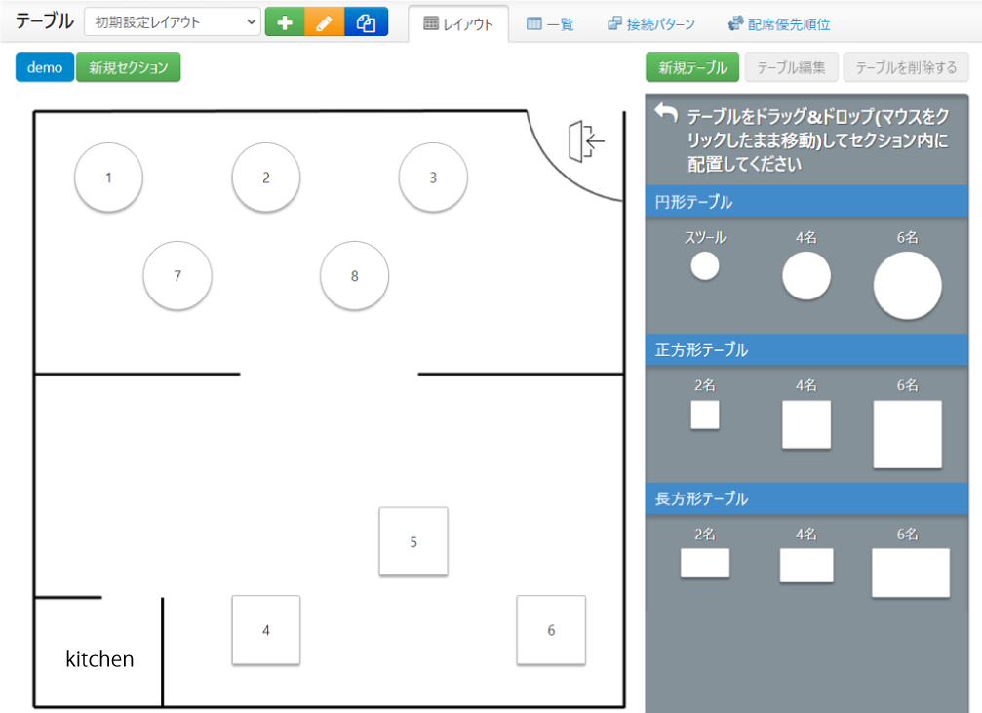The image size is (982, 713).
Task: Open the 初期設定レイアウト layout dropdown
Action: tap(173, 22)
